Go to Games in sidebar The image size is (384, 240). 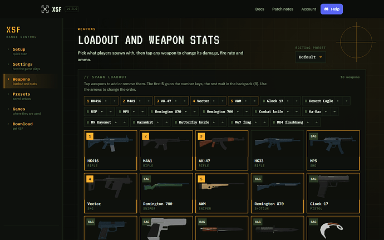pos(31,111)
